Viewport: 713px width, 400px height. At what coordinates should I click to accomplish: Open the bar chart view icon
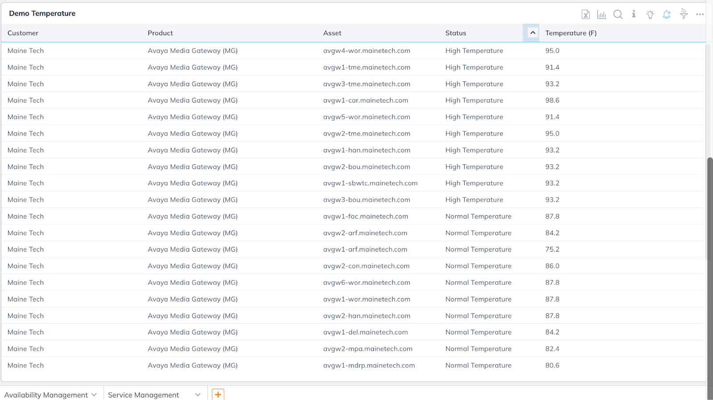(602, 15)
